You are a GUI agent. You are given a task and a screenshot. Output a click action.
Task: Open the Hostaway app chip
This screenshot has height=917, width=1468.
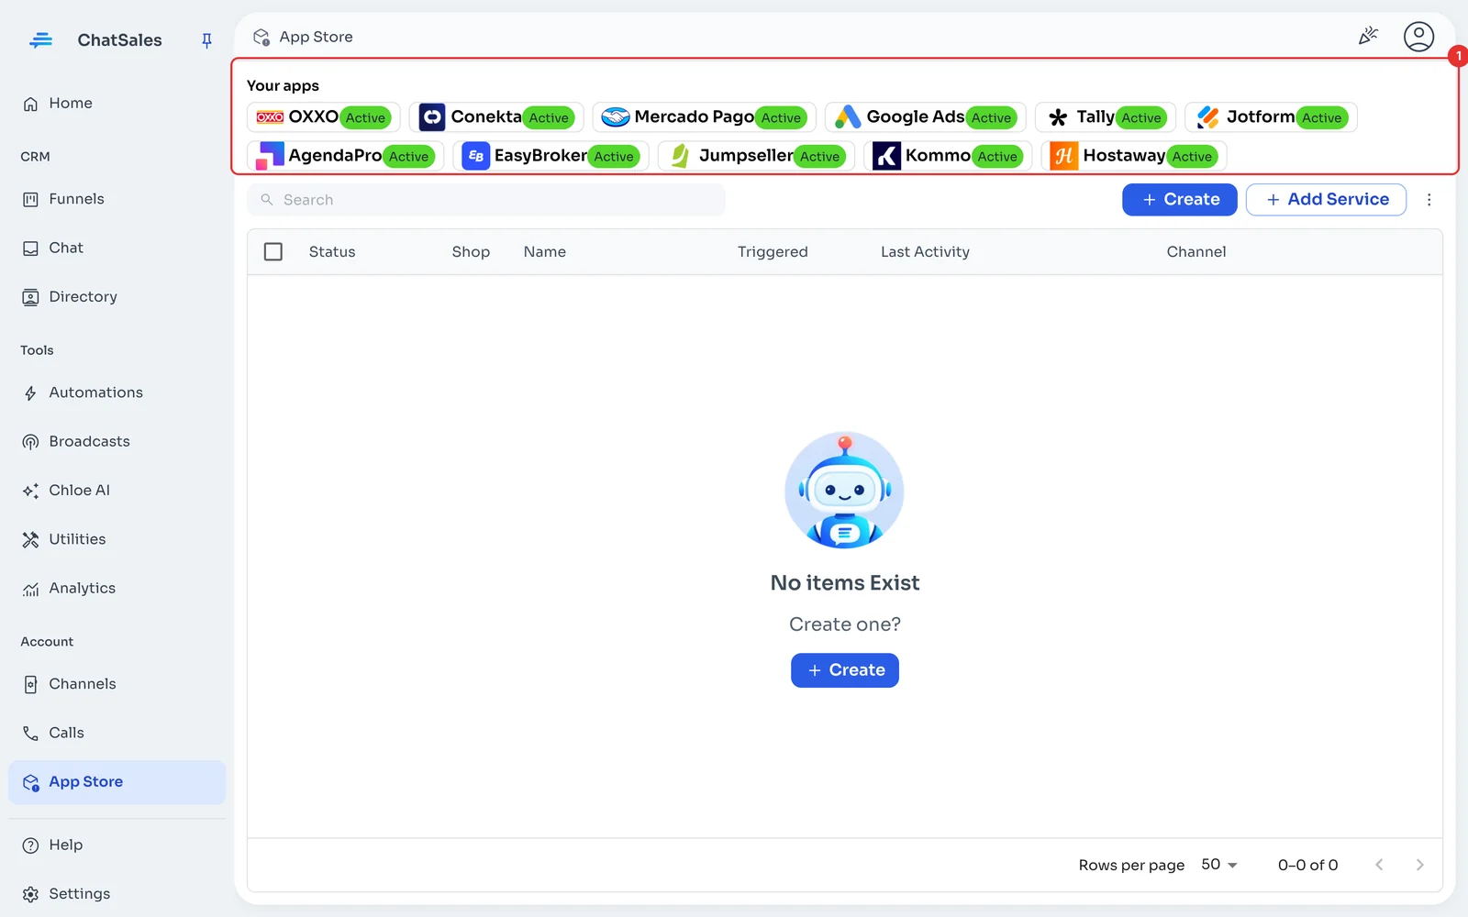(1134, 156)
